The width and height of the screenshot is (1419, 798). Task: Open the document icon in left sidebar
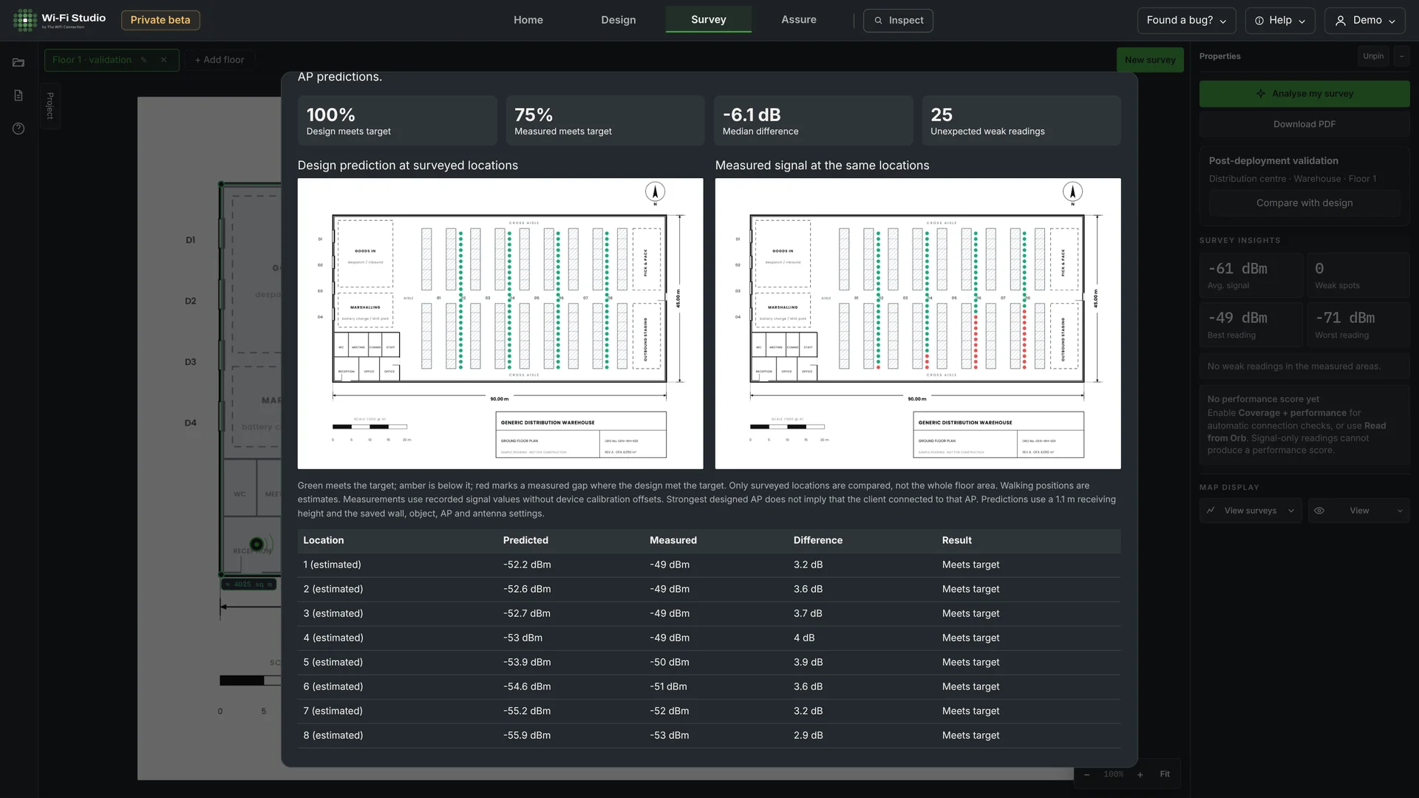click(18, 95)
